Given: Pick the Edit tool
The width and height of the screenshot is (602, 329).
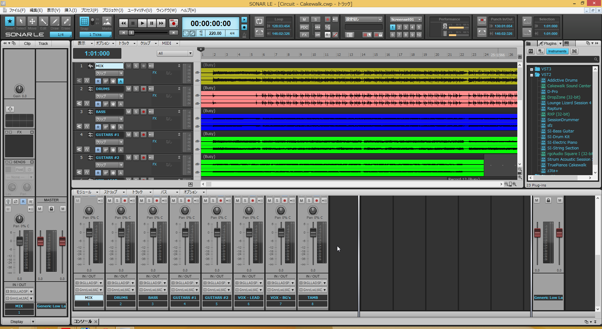Looking at the screenshot, I should pos(44,21).
